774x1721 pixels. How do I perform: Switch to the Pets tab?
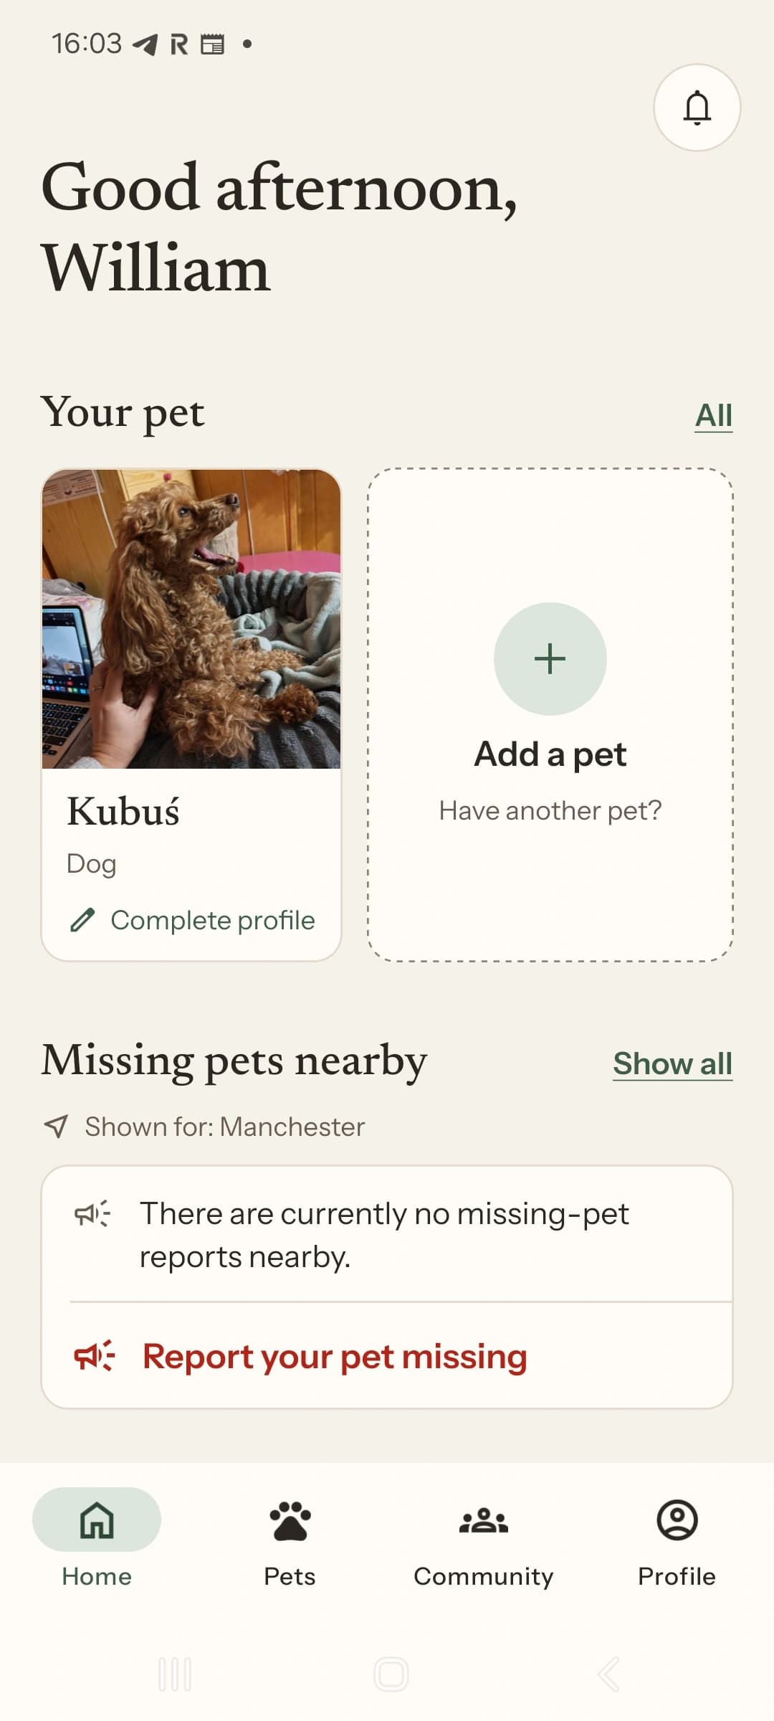(290, 1537)
